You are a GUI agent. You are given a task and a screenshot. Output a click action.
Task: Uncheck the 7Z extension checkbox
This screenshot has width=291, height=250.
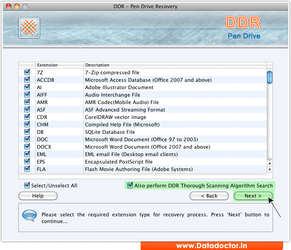click(27, 72)
